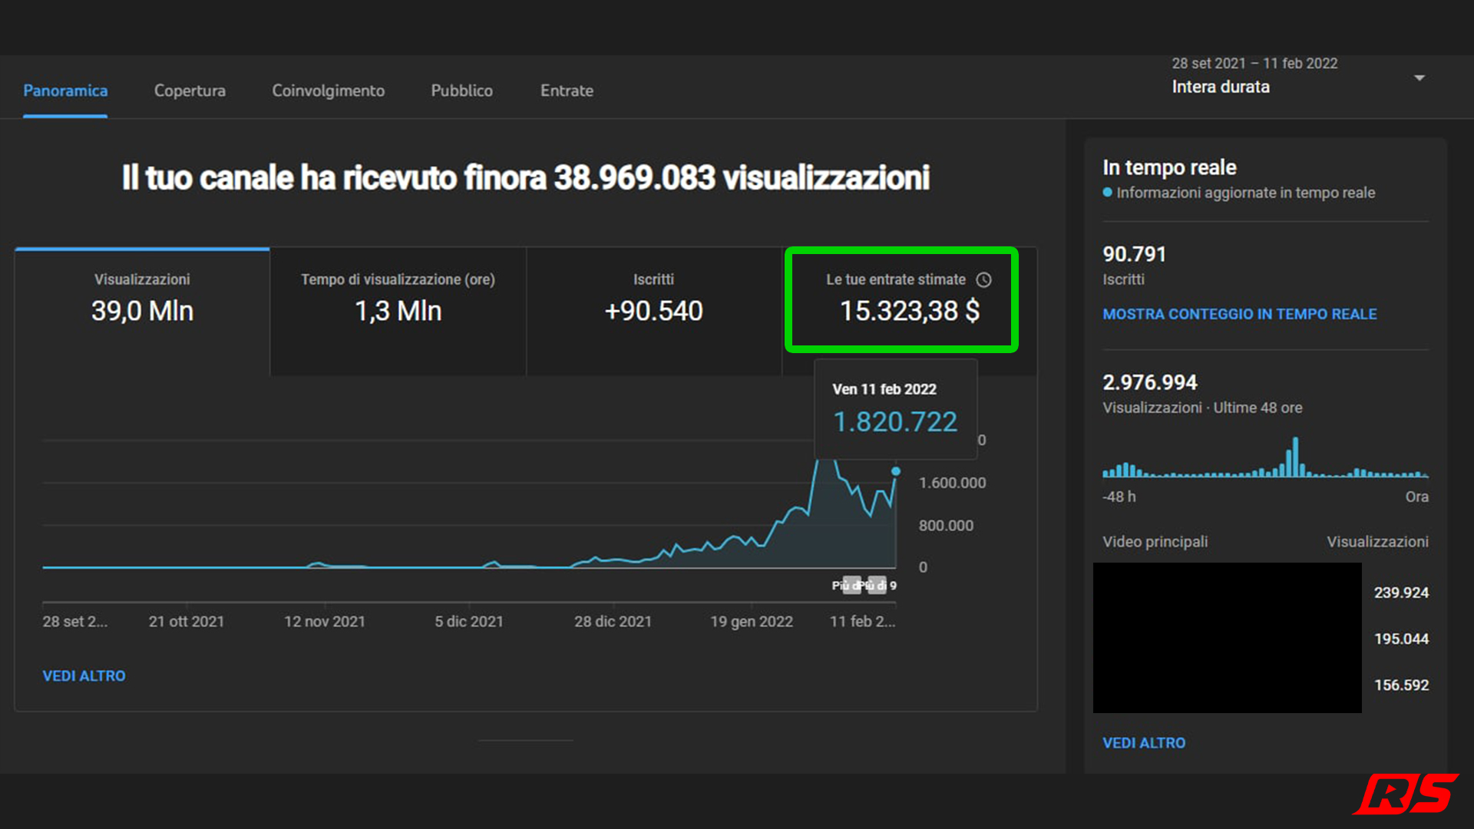Click the 12 nov 2021 axis label
Viewport: 1474px width, 829px height.
[x=325, y=622]
